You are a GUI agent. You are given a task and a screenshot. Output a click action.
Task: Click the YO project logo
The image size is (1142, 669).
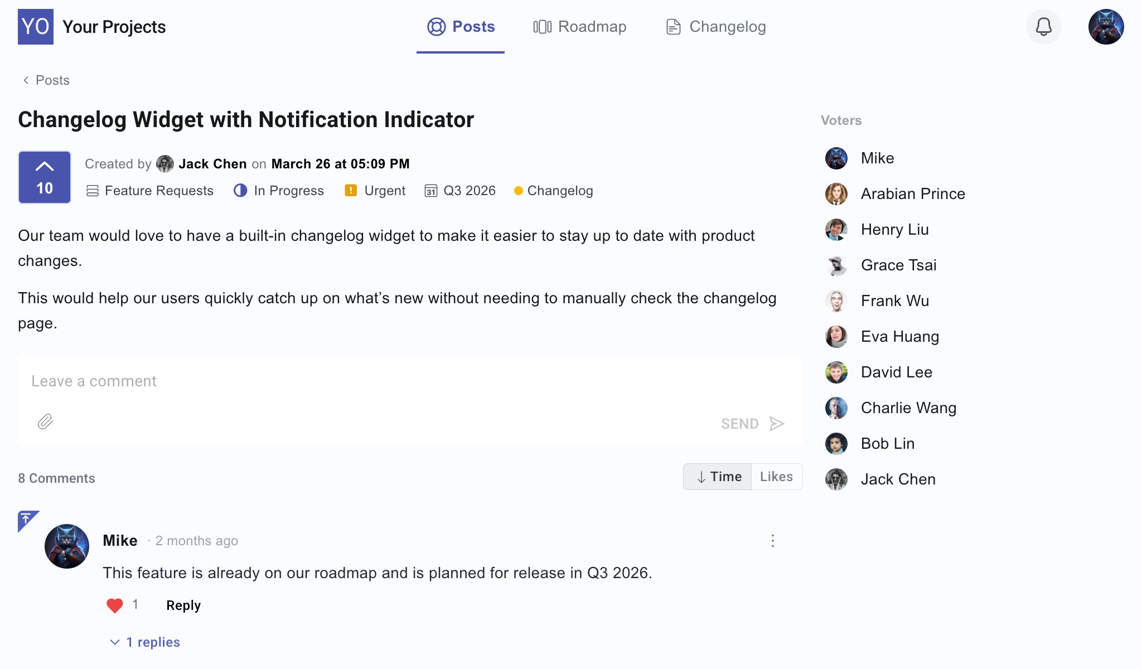pos(36,27)
